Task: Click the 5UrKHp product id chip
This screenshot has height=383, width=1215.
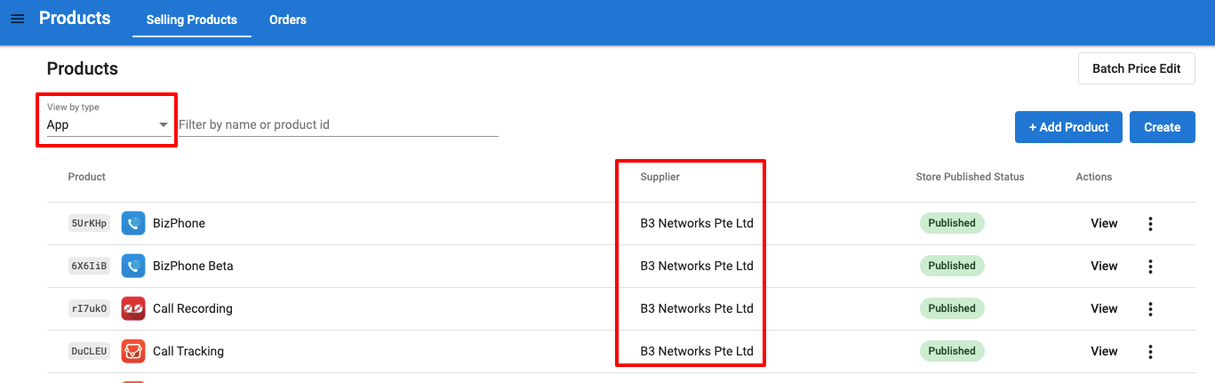Action: (x=90, y=223)
